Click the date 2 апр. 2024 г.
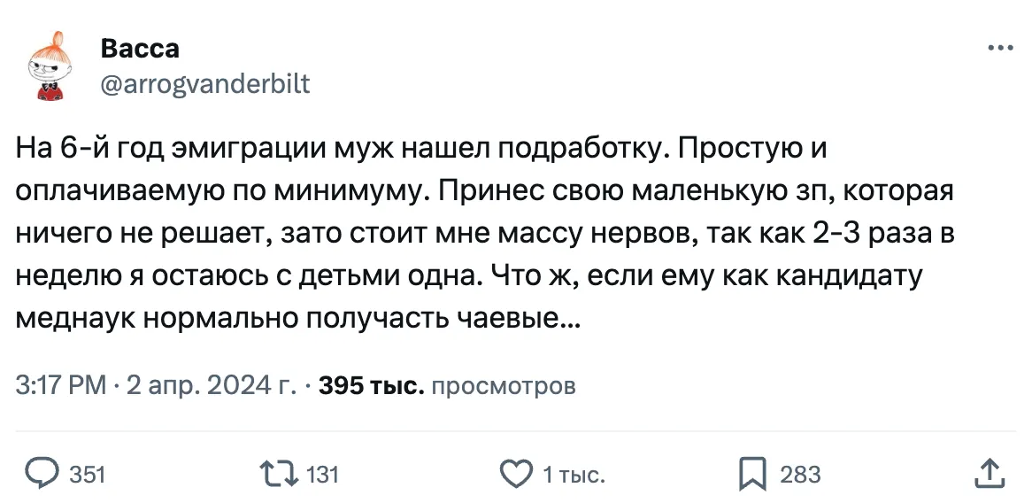The image size is (1032, 503). click(211, 385)
